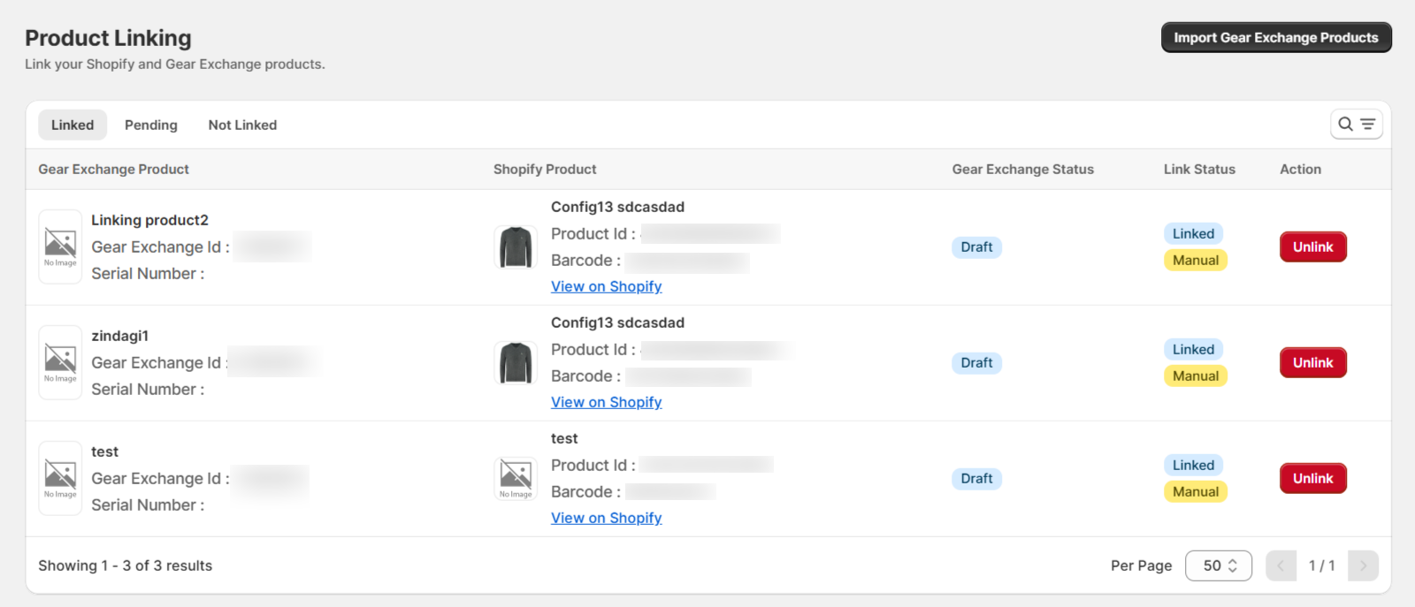The height and width of the screenshot is (607, 1415).
Task: Click shirt thumbnail in zindagi1 row
Action: [516, 362]
